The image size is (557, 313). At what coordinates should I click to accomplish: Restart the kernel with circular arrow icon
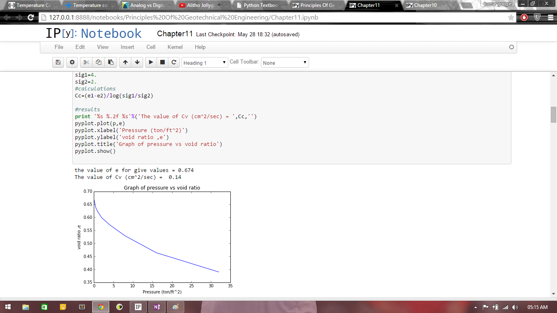[x=174, y=62]
